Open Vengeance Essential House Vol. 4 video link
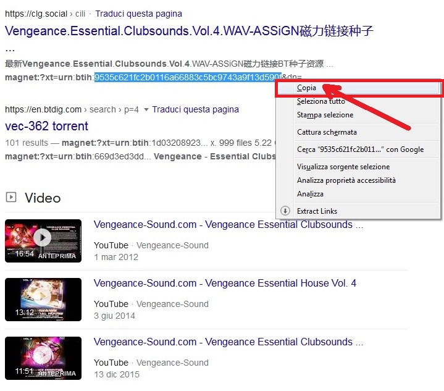This screenshot has width=444, height=391. point(225,284)
